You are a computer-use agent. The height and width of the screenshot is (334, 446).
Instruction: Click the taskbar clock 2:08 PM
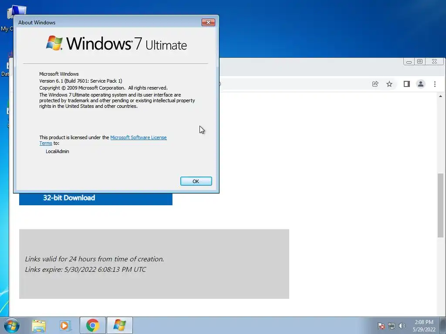point(424,322)
